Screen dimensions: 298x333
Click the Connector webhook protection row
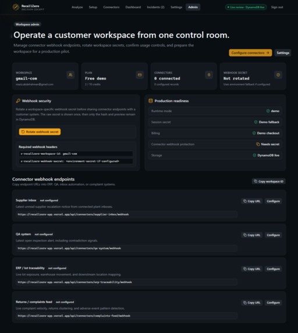215,144
